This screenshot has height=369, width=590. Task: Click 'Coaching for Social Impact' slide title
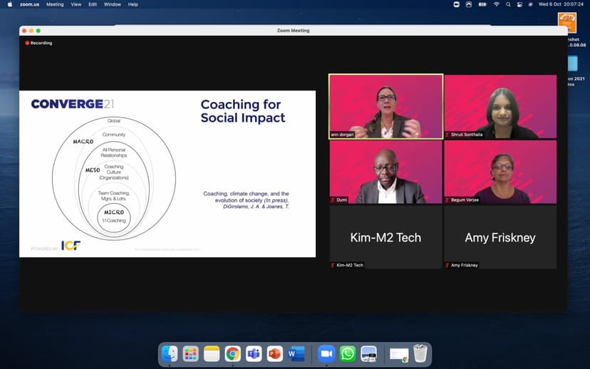[x=243, y=111]
